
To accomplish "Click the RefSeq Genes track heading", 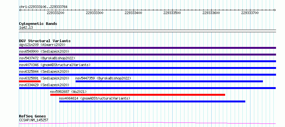I will [x=33, y=116].
